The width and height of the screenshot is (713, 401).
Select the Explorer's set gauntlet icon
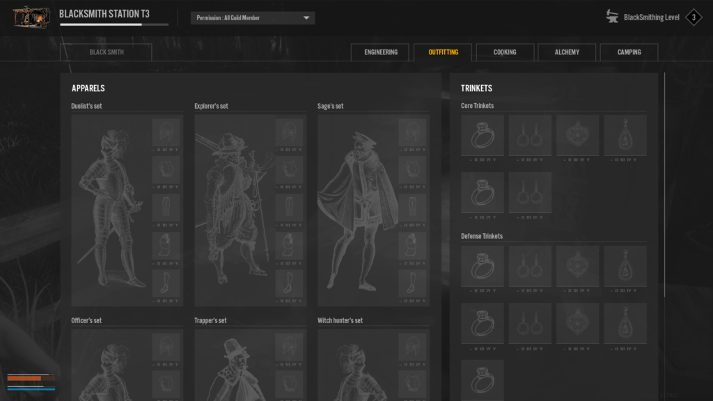[289, 245]
